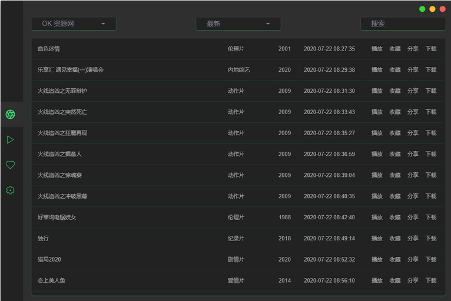Click the yellow window control dot
This screenshot has height=301, width=451.
click(432, 9)
